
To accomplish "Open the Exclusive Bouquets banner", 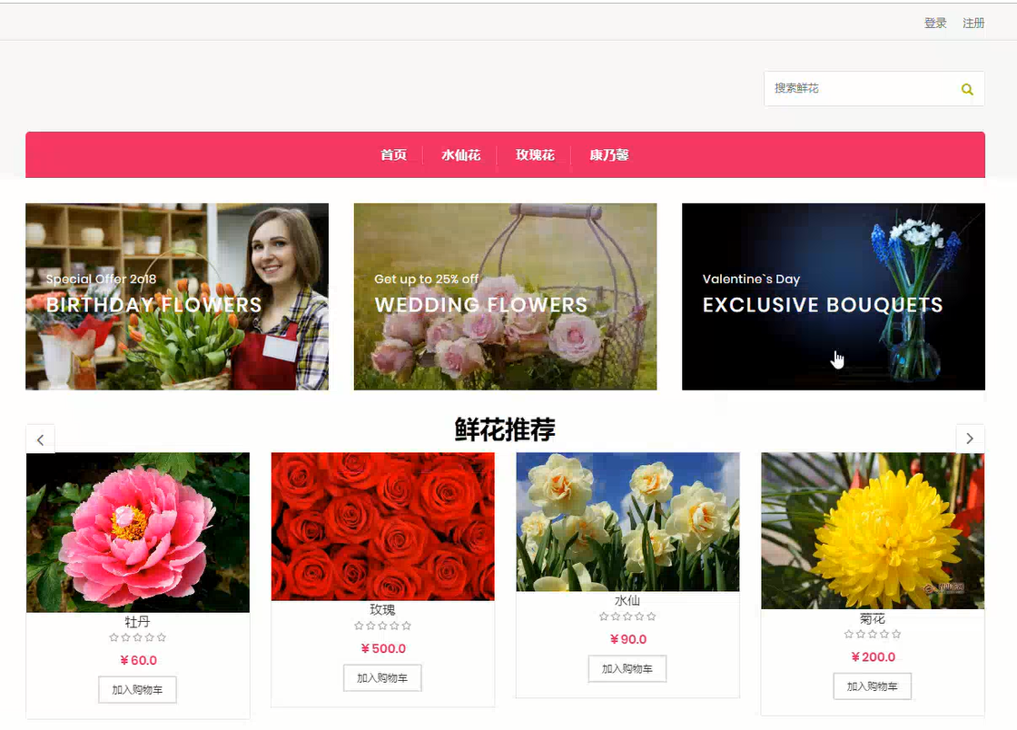I will tap(834, 297).
